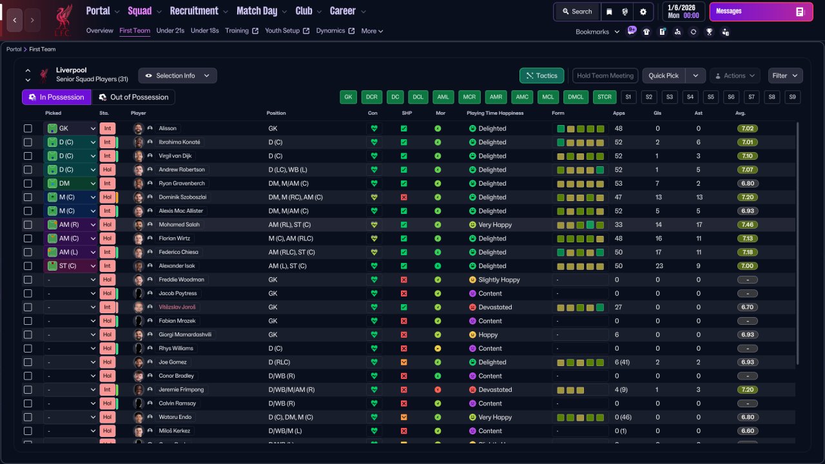Tick the checkbox for Freddie Woodman's row

pos(28,280)
